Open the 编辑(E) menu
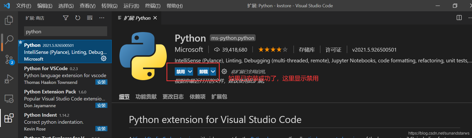This screenshot has width=472, height=138. (x=45, y=6)
